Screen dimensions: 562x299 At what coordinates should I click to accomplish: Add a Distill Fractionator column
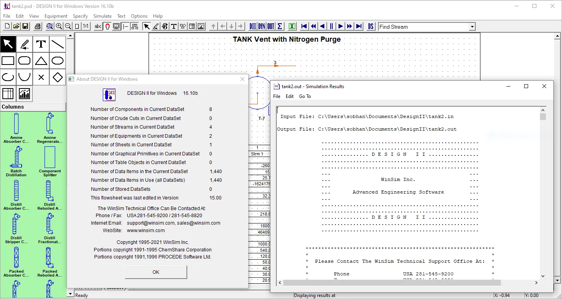tap(50, 228)
